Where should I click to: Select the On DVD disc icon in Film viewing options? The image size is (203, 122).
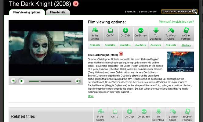click(125, 30)
